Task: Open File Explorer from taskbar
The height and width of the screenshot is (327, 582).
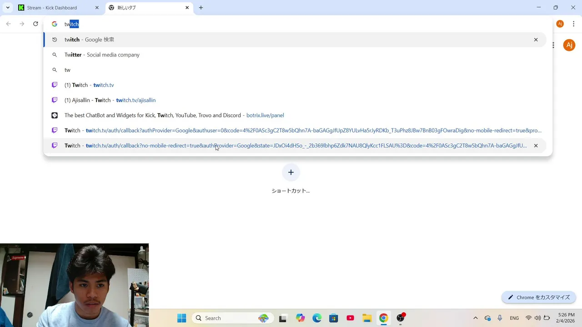Action: (x=367, y=318)
